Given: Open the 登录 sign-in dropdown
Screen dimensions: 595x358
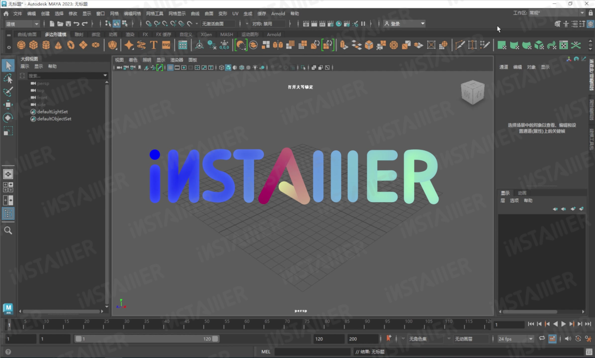Looking at the screenshot, I should click(x=404, y=24).
